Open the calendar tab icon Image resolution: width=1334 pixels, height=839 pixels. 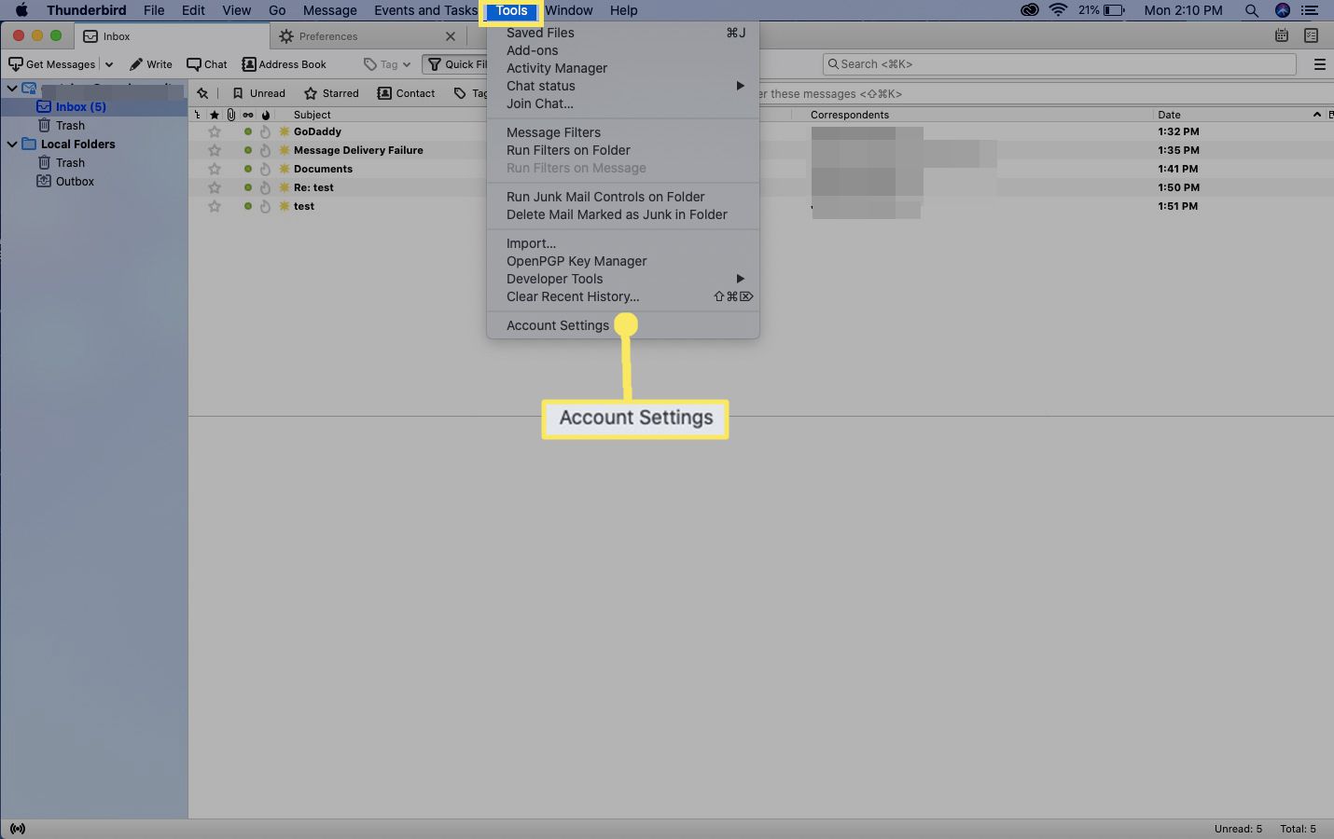pyautogui.click(x=1282, y=35)
